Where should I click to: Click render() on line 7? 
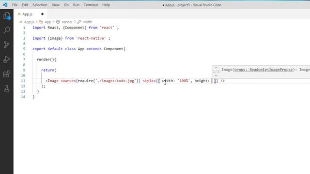click(x=46, y=59)
